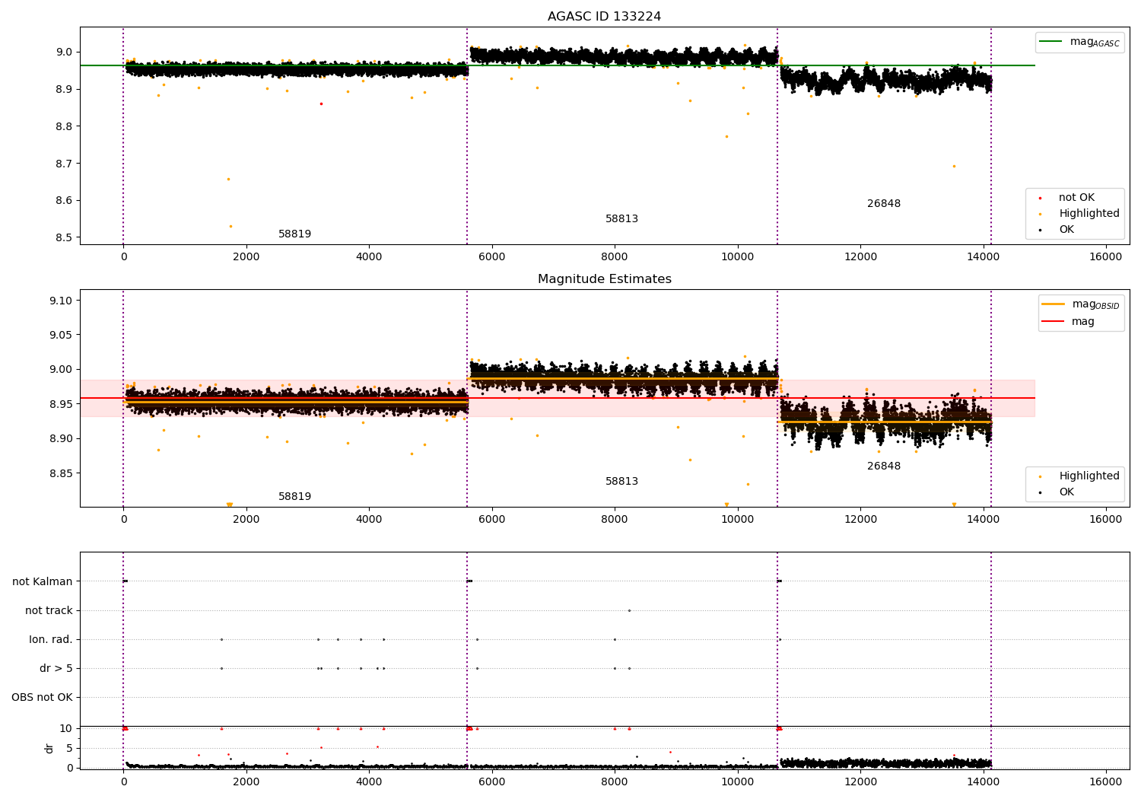Click the 14000 x-axis tick of Magnitude Estimates plot

(x=983, y=519)
